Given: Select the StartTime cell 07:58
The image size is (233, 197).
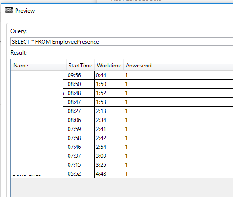Looking at the screenshot, I should click(80, 138).
